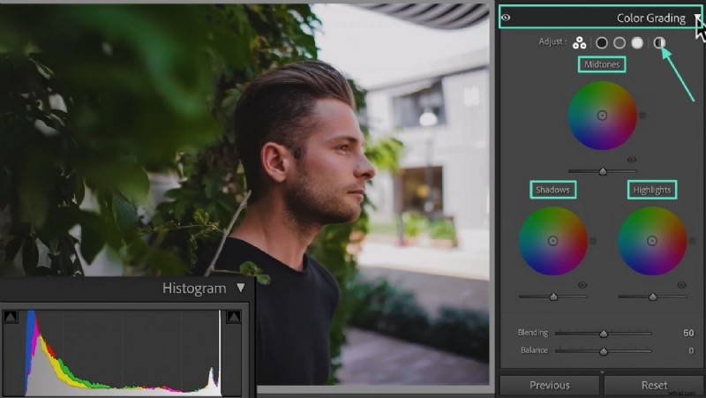Collapse the Color Grading panel triangle
The width and height of the screenshot is (706, 398).
coord(697,18)
